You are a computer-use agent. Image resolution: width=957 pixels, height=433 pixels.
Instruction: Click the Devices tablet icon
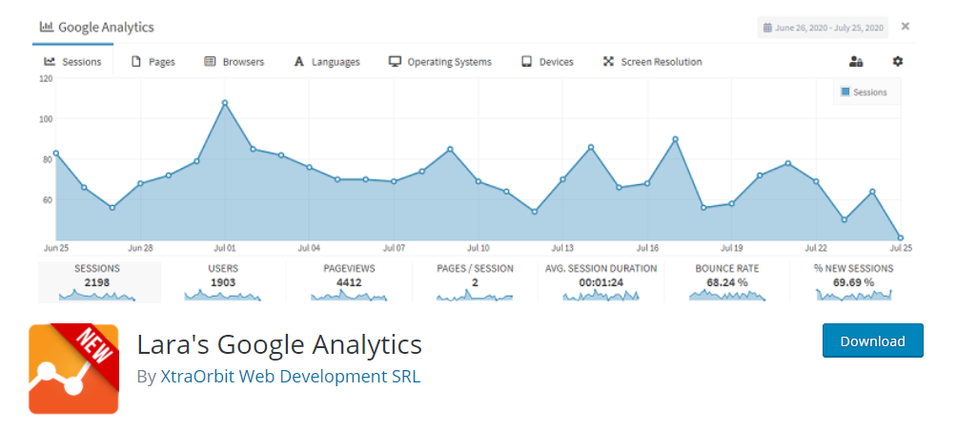pos(526,62)
